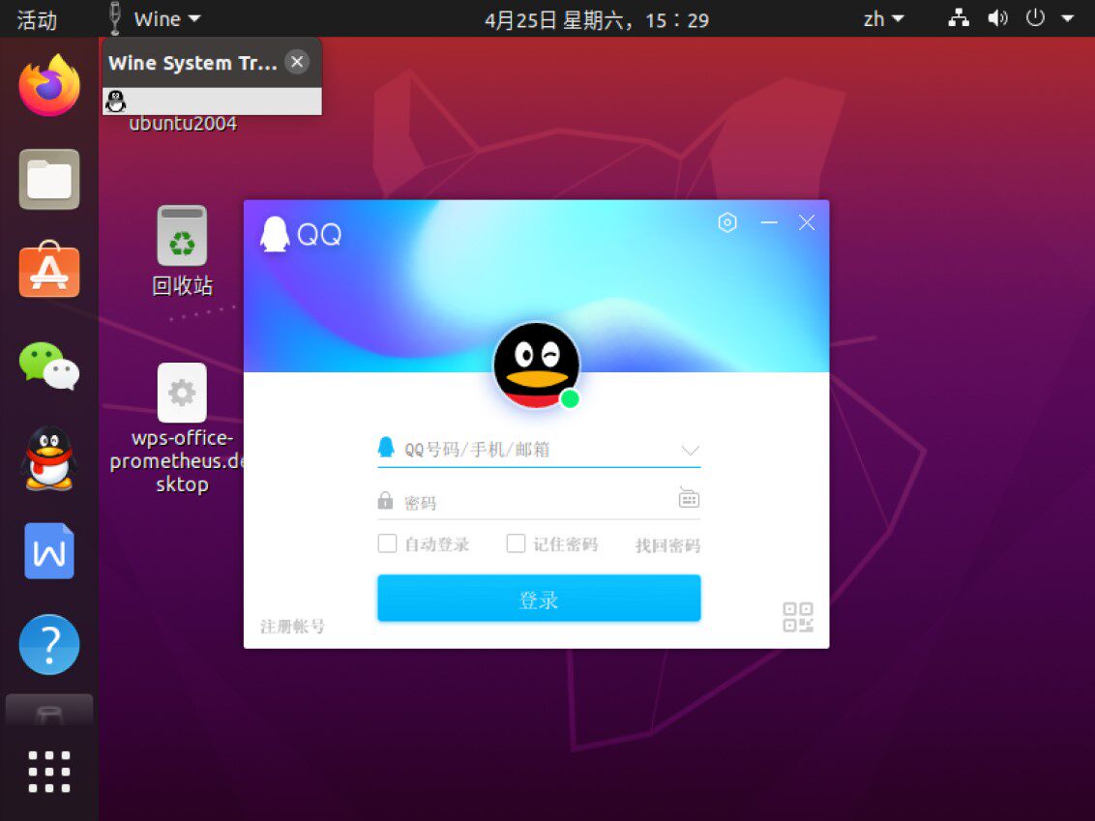Open the 活动 activities overview

(x=37, y=19)
